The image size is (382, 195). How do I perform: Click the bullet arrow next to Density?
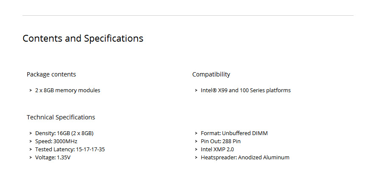tap(31, 133)
